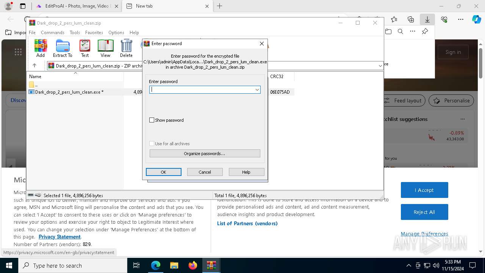This screenshot has width=485, height=273.
Task: Pin the downloads panel icon
Action: (x=425, y=31)
